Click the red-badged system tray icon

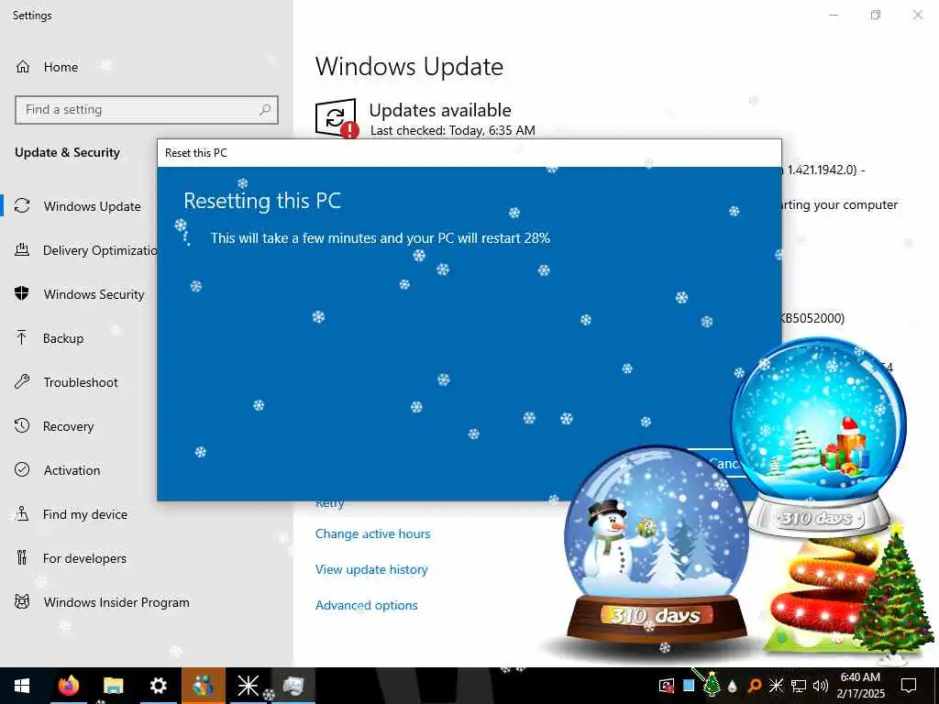tap(666, 686)
